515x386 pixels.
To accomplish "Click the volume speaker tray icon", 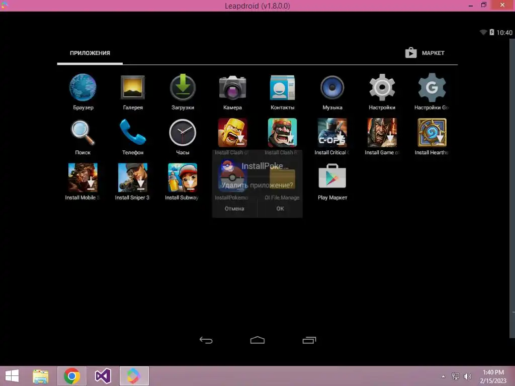I will click(467, 376).
